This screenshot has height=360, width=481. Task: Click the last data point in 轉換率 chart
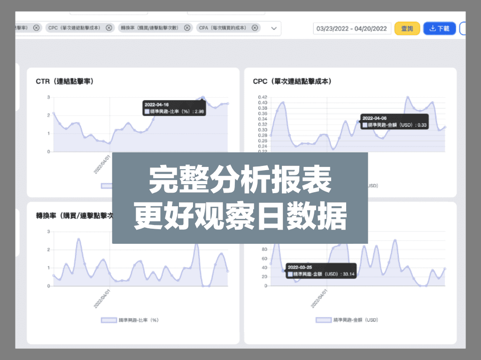click(228, 271)
